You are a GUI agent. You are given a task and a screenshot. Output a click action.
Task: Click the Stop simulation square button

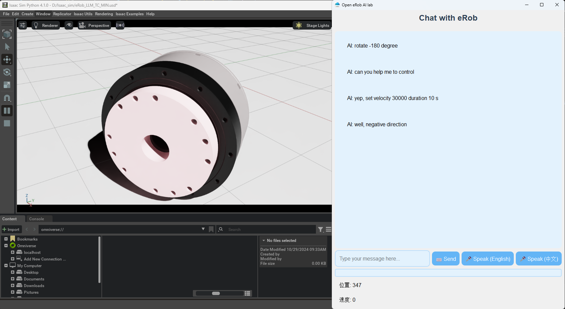coord(7,123)
